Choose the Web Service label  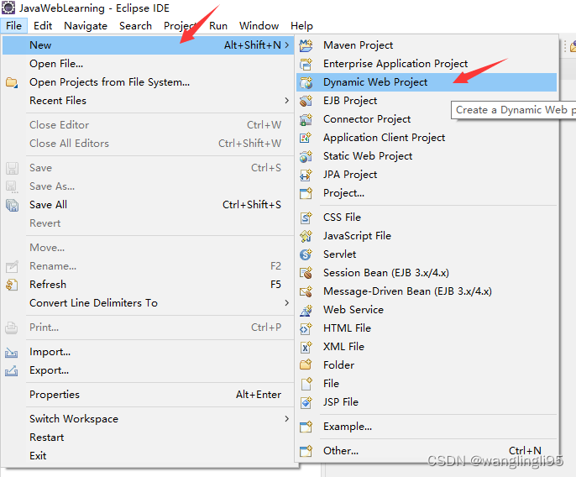pyautogui.click(x=353, y=310)
